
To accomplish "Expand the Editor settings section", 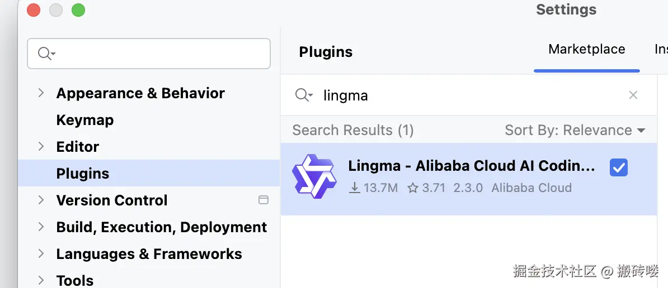I will tap(41, 147).
